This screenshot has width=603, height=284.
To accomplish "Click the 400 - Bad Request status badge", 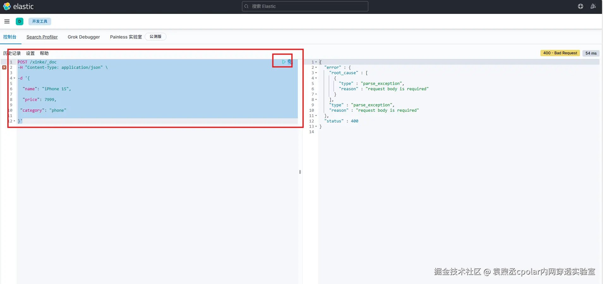I will (560, 53).
